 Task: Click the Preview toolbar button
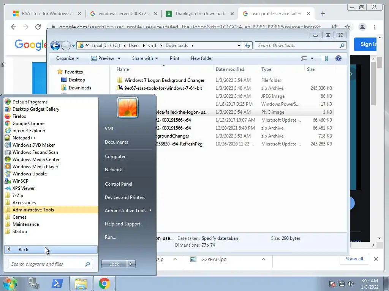click(103, 58)
